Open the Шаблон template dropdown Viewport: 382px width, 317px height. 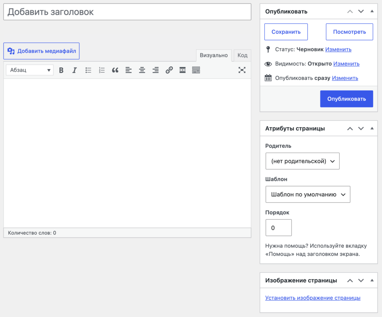308,194
